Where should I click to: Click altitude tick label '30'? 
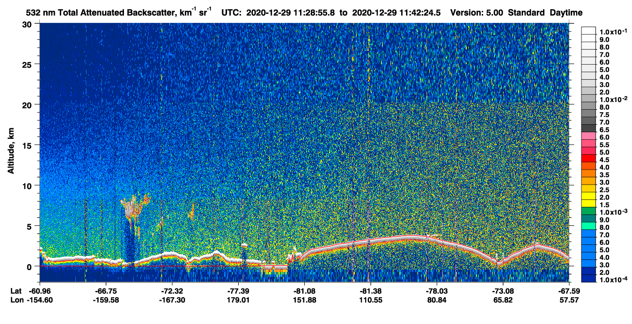point(28,24)
